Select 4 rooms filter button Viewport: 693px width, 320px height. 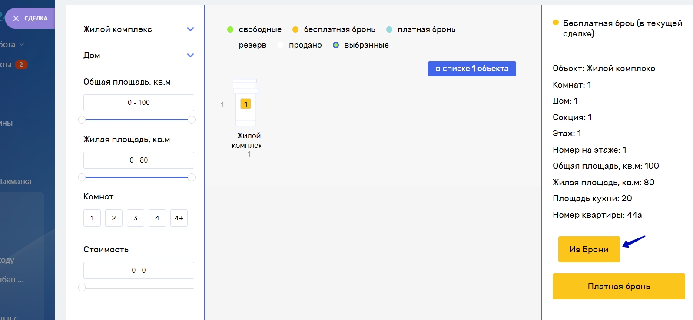(157, 218)
